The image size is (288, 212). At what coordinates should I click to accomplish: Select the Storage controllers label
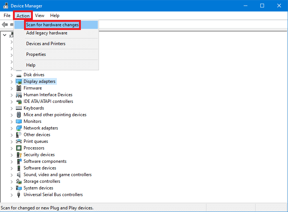(42, 181)
